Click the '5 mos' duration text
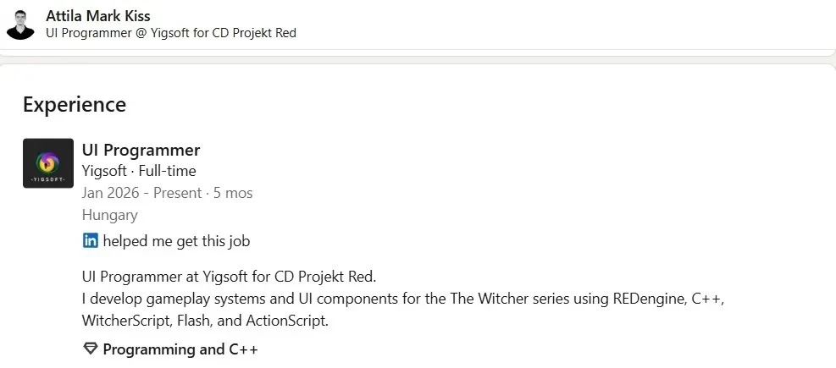Image resolution: width=836 pixels, height=368 pixels. click(x=233, y=193)
